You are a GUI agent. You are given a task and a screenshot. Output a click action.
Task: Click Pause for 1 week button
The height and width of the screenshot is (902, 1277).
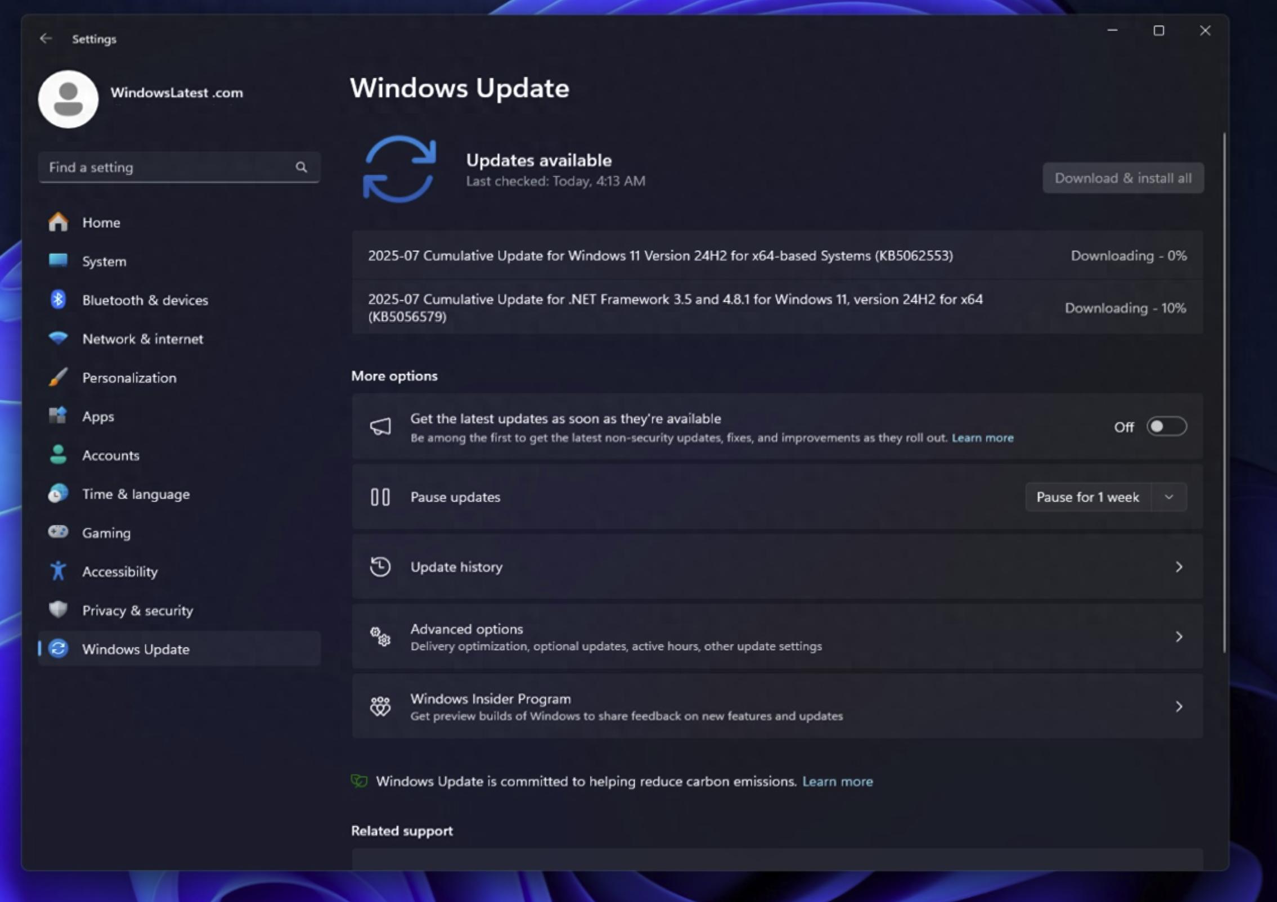pos(1087,497)
